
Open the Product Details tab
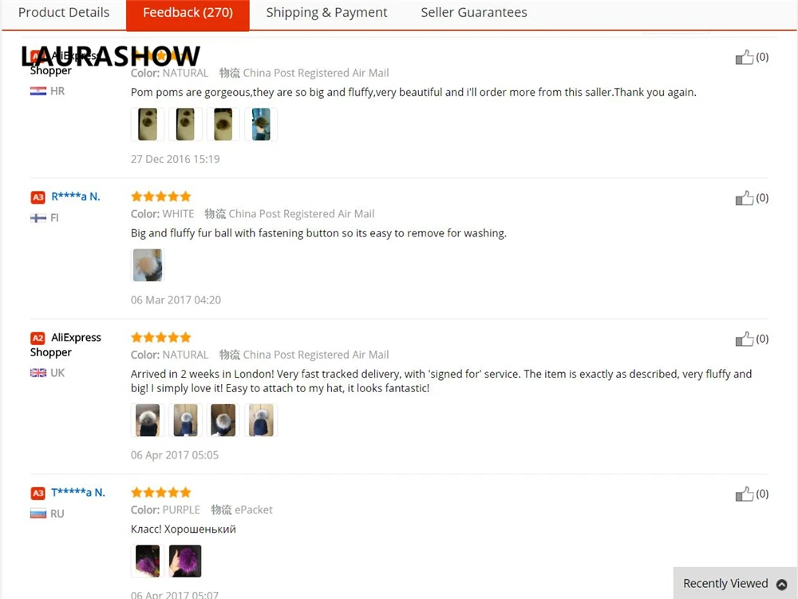(x=64, y=12)
